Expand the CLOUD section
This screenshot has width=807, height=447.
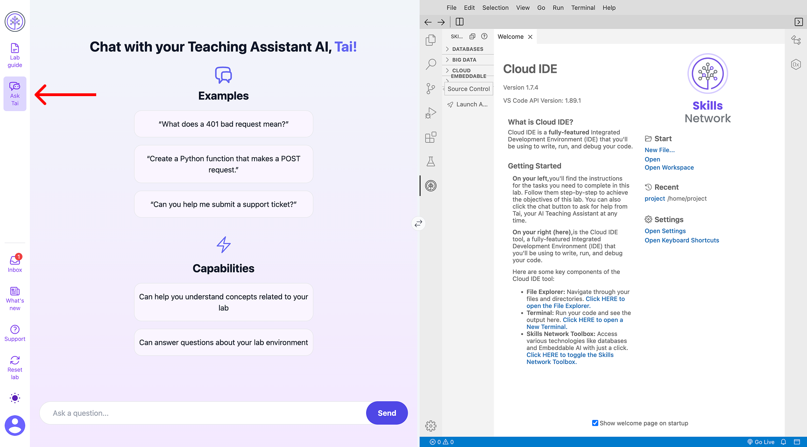tap(461, 70)
